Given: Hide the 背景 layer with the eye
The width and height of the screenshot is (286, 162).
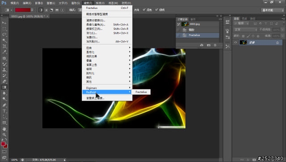Looking at the screenshot, I should pos(236,42).
